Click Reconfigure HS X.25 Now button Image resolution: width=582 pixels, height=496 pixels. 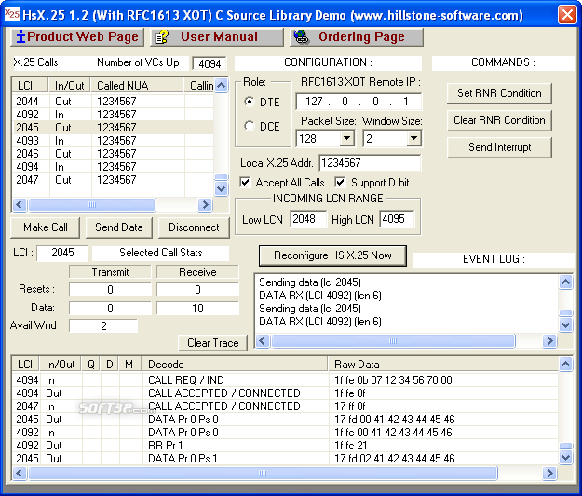(332, 255)
